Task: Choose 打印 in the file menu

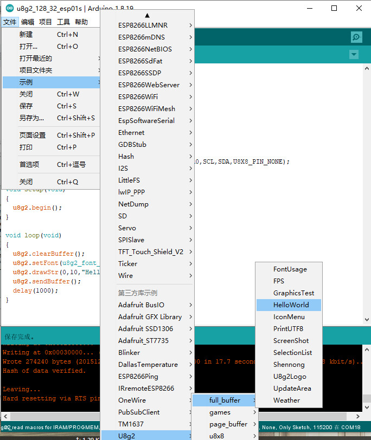Action: click(51, 147)
